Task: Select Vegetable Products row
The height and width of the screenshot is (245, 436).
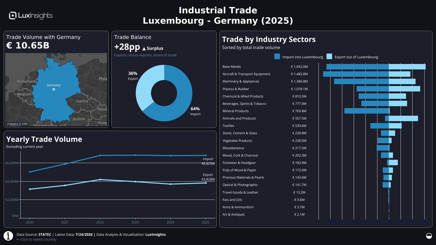Action: tap(324, 140)
